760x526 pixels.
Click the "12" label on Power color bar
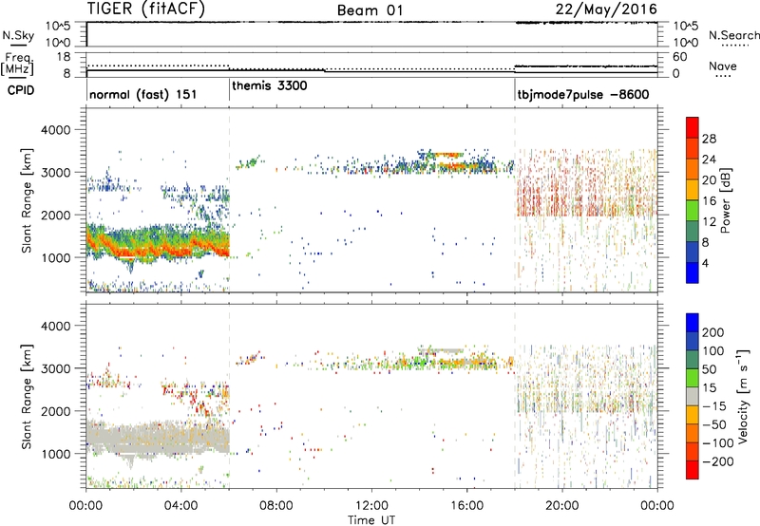point(709,222)
